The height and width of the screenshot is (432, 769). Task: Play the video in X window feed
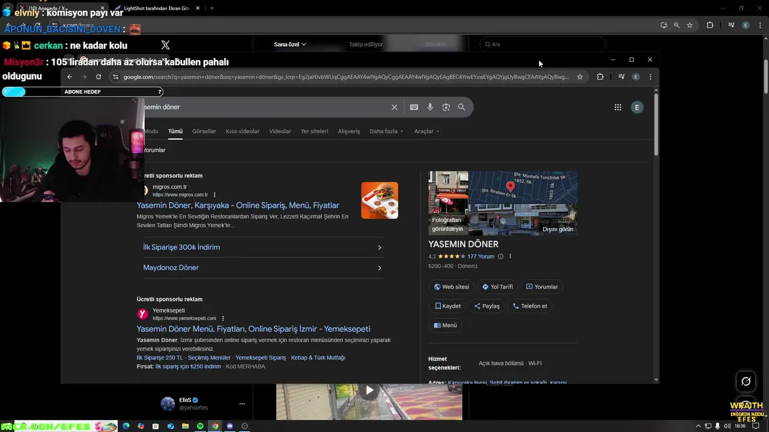pos(369,391)
